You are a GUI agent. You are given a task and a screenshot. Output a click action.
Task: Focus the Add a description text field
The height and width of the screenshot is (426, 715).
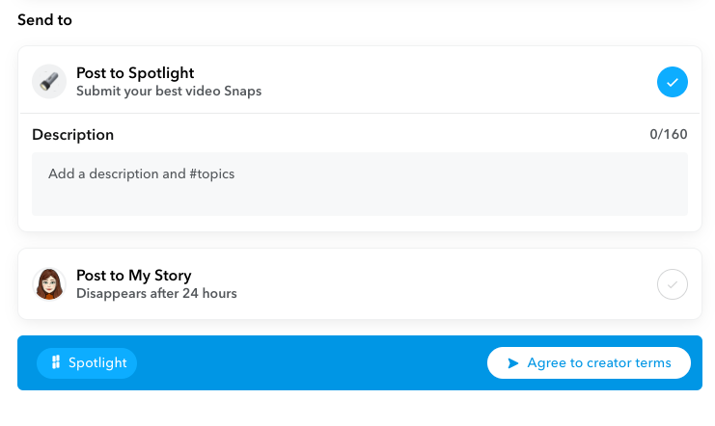(x=359, y=184)
